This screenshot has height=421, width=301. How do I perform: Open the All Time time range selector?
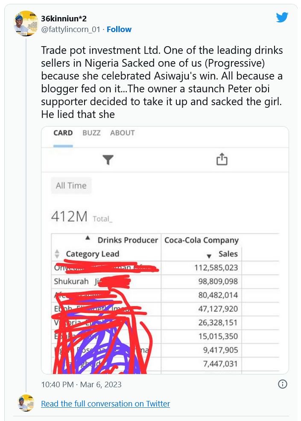pyautogui.click(x=71, y=185)
